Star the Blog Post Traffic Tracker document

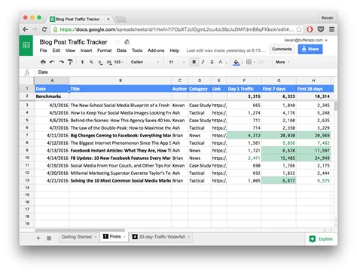117,42
